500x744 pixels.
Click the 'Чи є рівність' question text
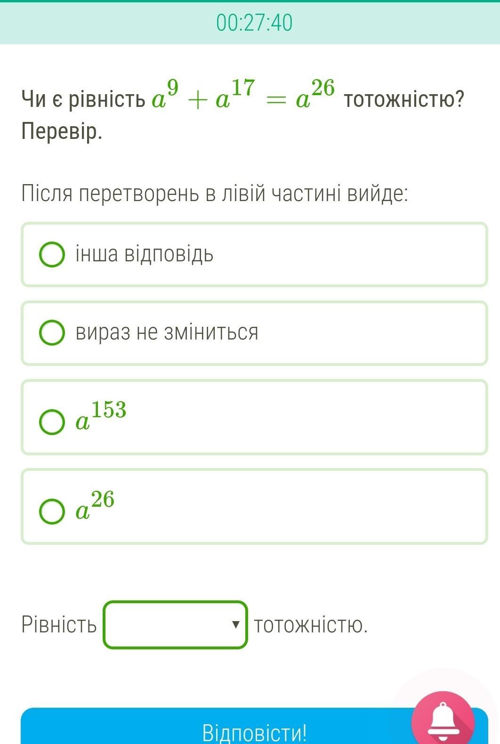point(83,99)
